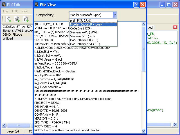This screenshot has height=135, width=180.
Task: Click SPS_TYPE = PS4-341 MM1 line
Action: 52,122
